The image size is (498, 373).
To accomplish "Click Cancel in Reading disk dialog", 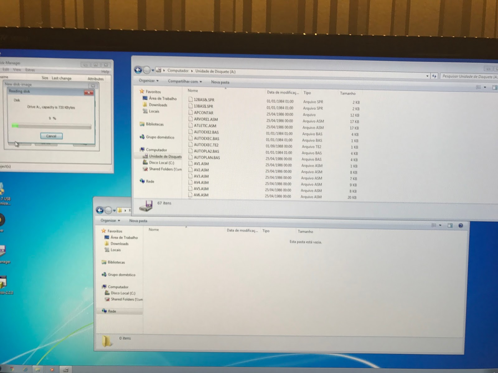I will click(51, 136).
